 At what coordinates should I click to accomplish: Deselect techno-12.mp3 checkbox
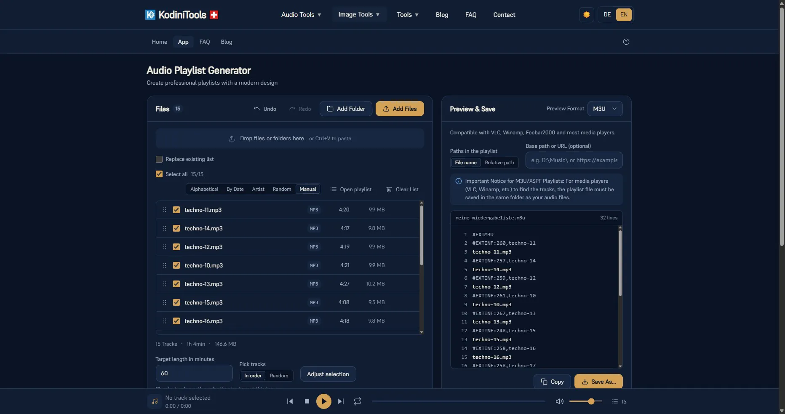point(176,247)
